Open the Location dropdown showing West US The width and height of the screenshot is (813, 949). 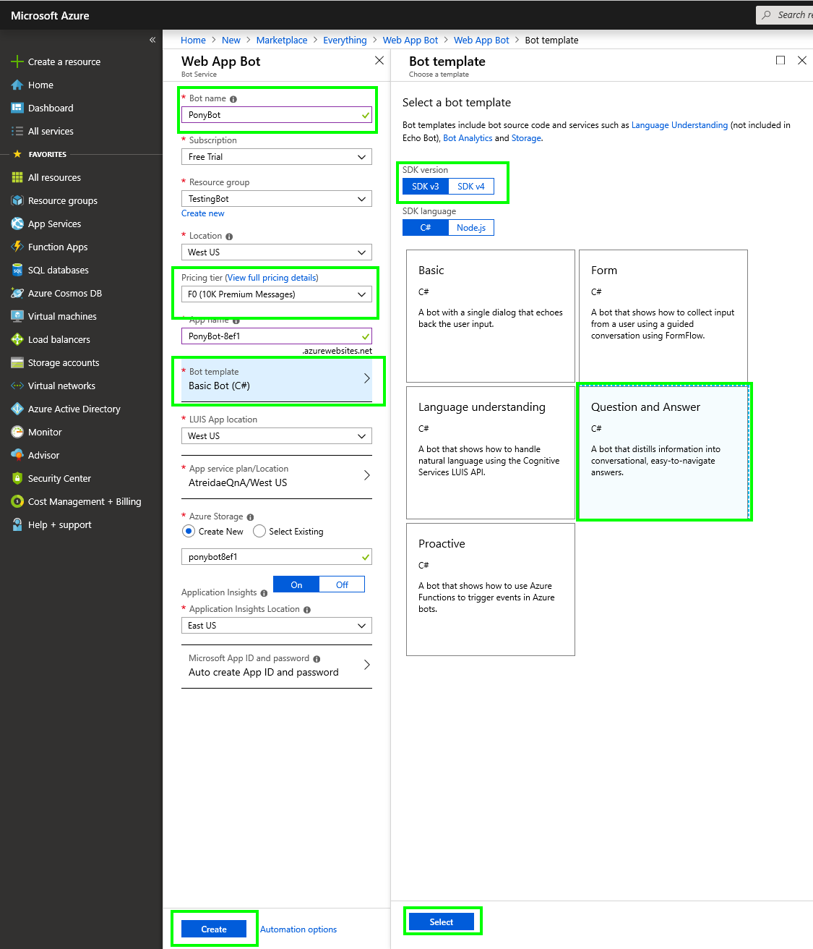277,252
